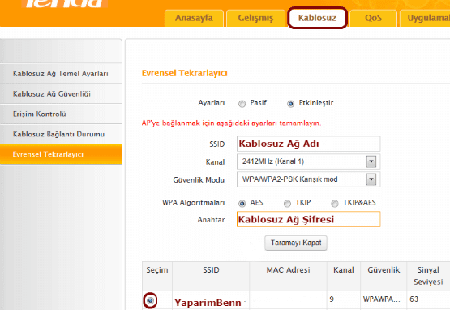Choose AES WPA algorithm
Image resolution: width=450 pixels, height=310 pixels.
(242, 204)
